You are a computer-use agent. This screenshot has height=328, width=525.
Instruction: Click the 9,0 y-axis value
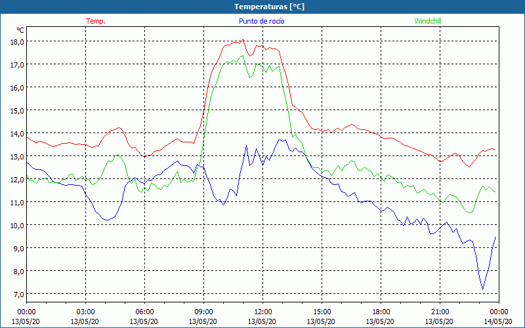click(18, 249)
